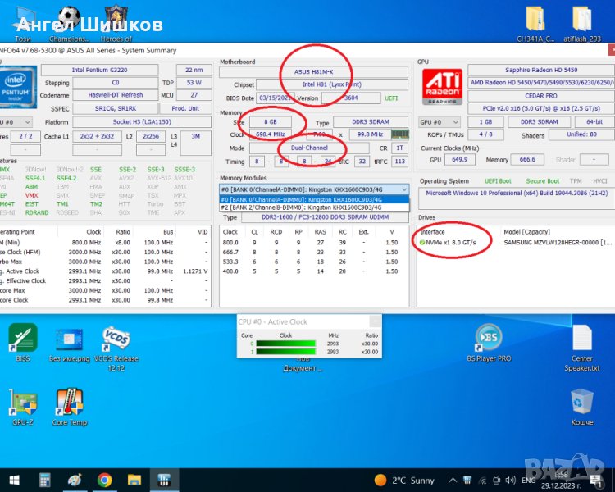Open the BS.Player PRO shortcut
The image size is (615, 492).
pos(489,341)
